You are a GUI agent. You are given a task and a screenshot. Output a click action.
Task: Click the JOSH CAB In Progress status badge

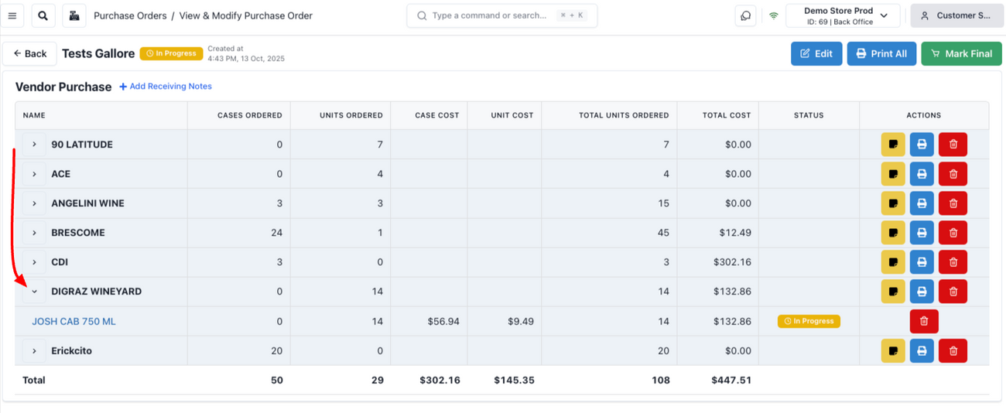tap(809, 321)
